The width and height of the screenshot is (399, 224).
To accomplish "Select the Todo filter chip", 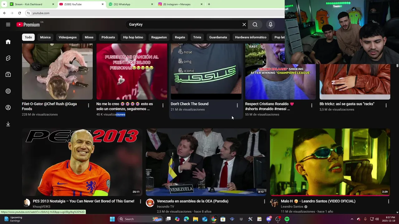I will coord(28,37).
